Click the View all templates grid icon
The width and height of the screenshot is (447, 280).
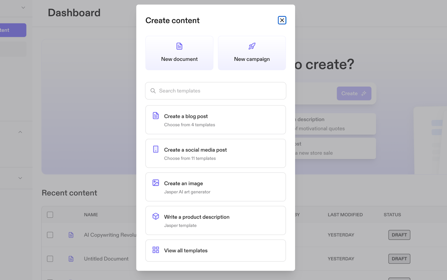[x=156, y=250]
